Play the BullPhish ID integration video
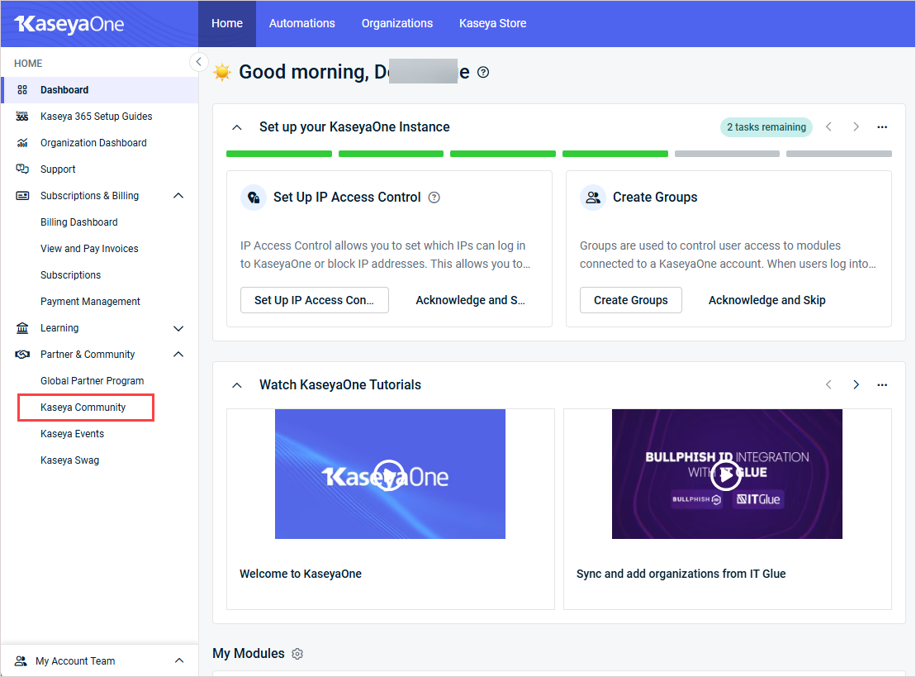This screenshot has width=916, height=677. [x=726, y=474]
